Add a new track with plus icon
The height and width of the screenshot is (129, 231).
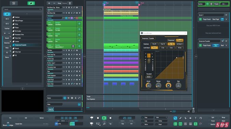(49, 3)
